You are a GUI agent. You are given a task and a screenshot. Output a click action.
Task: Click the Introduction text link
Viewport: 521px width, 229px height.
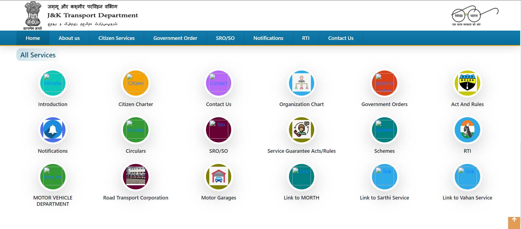coord(53,104)
